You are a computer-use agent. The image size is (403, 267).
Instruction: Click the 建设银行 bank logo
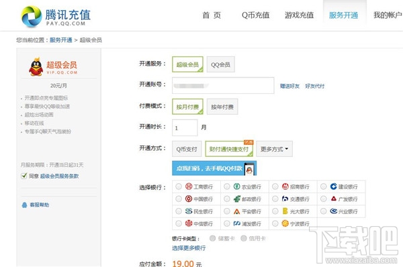pyautogui.click(x=333, y=186)
